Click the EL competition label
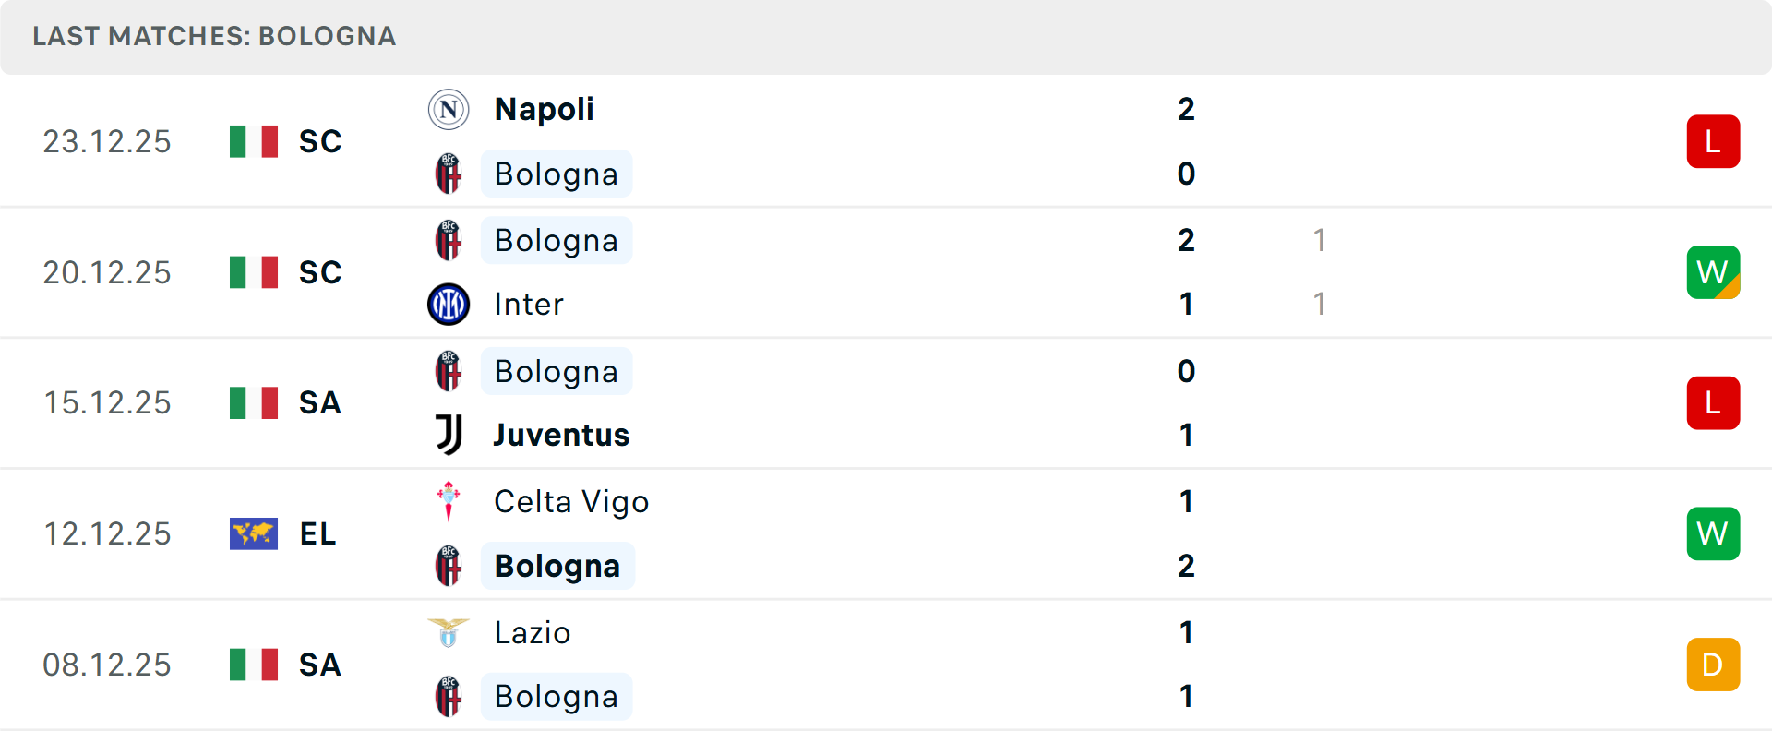This screenshot has height=731, width=1772. point(318,533)
